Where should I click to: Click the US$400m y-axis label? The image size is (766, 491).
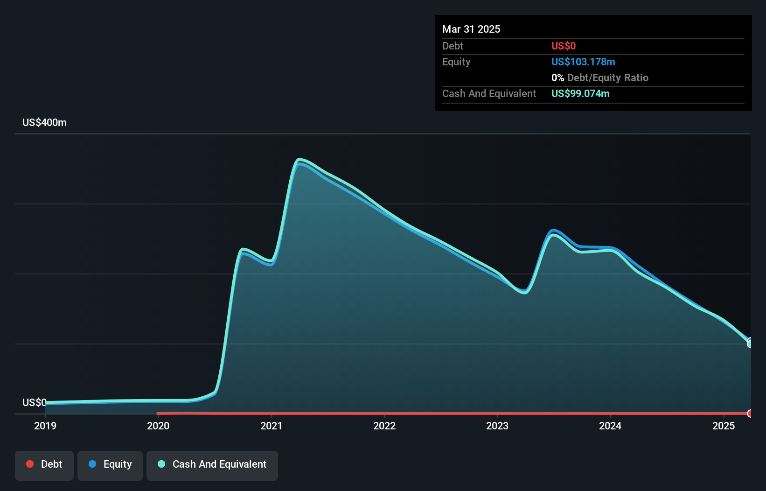coord(45,123)
